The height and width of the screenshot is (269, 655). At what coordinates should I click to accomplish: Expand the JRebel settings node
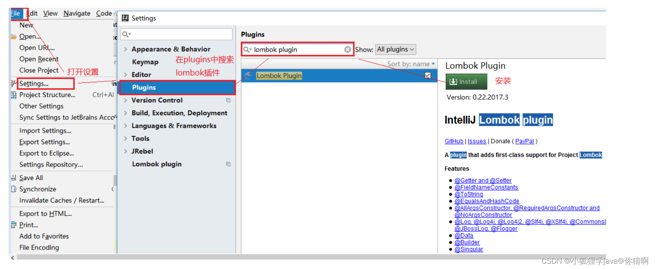[125, 151]
